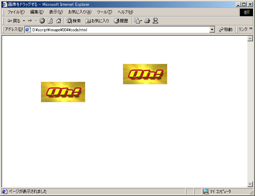Click the Stop loading icon
Image resolution: width=255 pixels, height=196 pixels.
click(42, 21)
